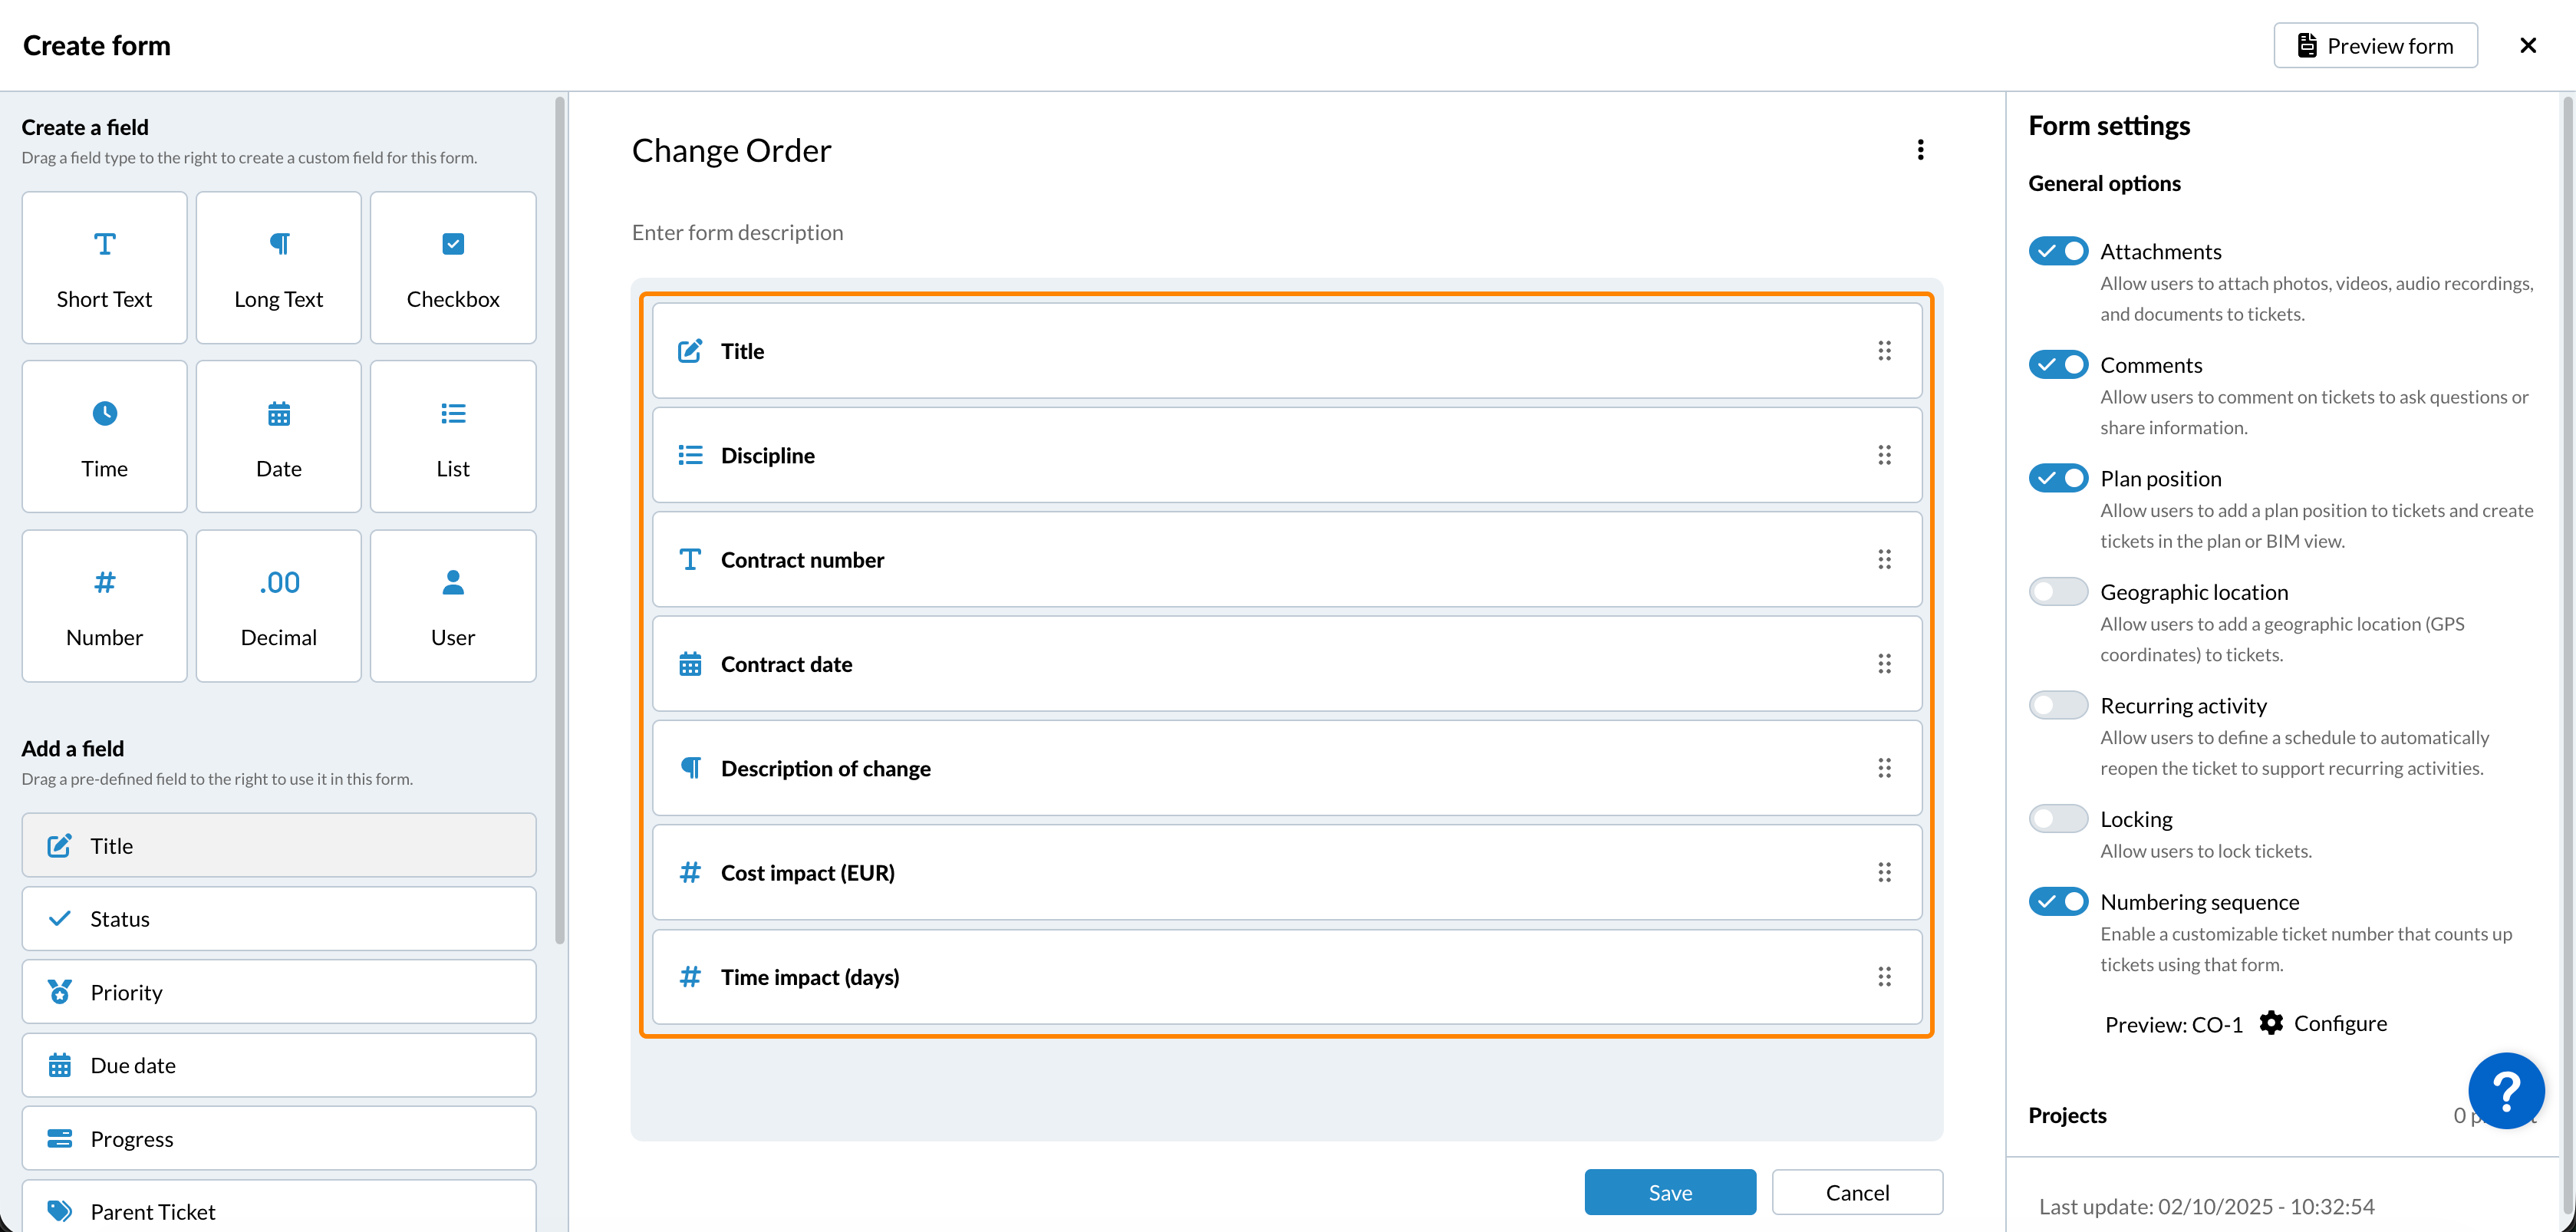
Task: Open the Change Order three-dot menu
Action: [x=1920, y=150]
